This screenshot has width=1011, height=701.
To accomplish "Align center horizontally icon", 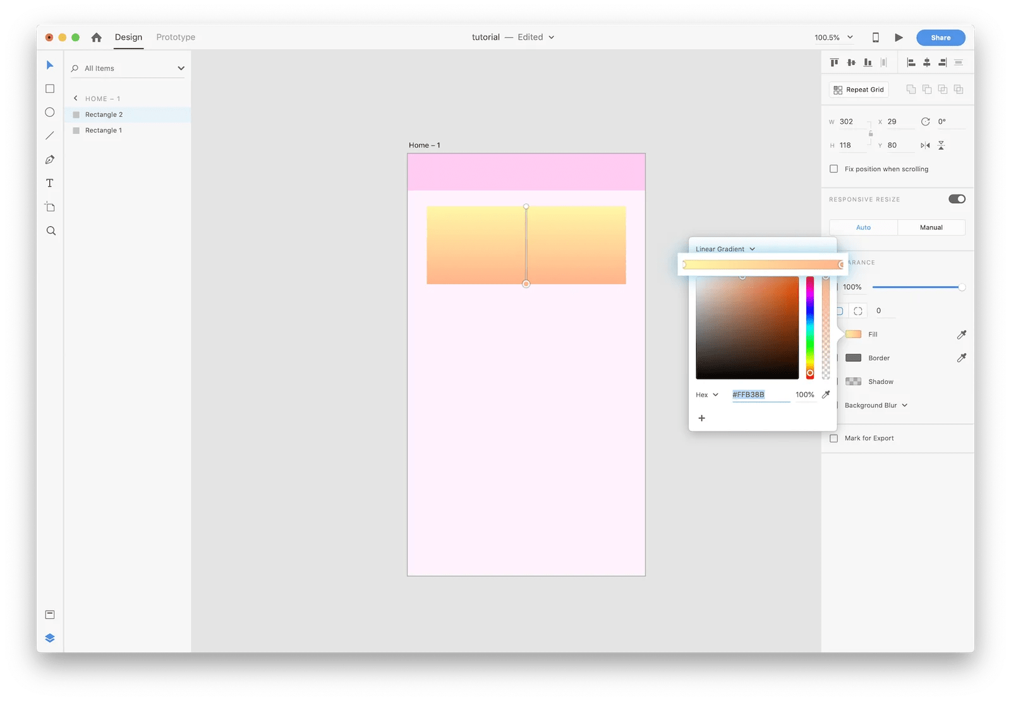I will [x=926, y=63].
